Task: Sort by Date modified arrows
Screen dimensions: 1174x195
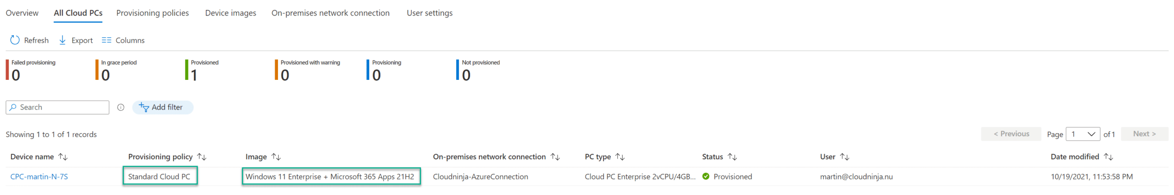Action: point(1108,157)
